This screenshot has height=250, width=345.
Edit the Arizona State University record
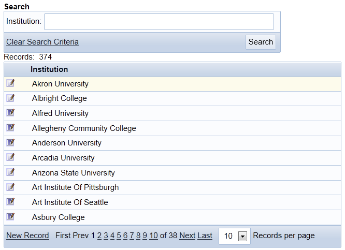pos(10,172)
